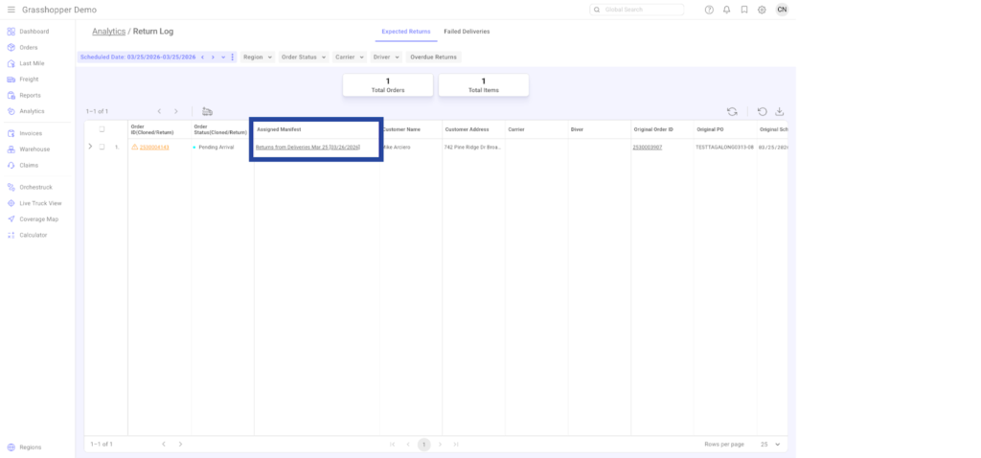
Task: Click the Overdue Returns filter button
Action: click(x=433, y=57)
